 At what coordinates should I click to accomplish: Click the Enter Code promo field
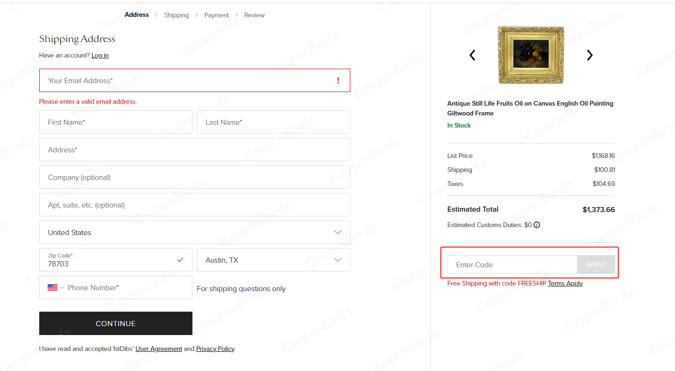point(512,264)
